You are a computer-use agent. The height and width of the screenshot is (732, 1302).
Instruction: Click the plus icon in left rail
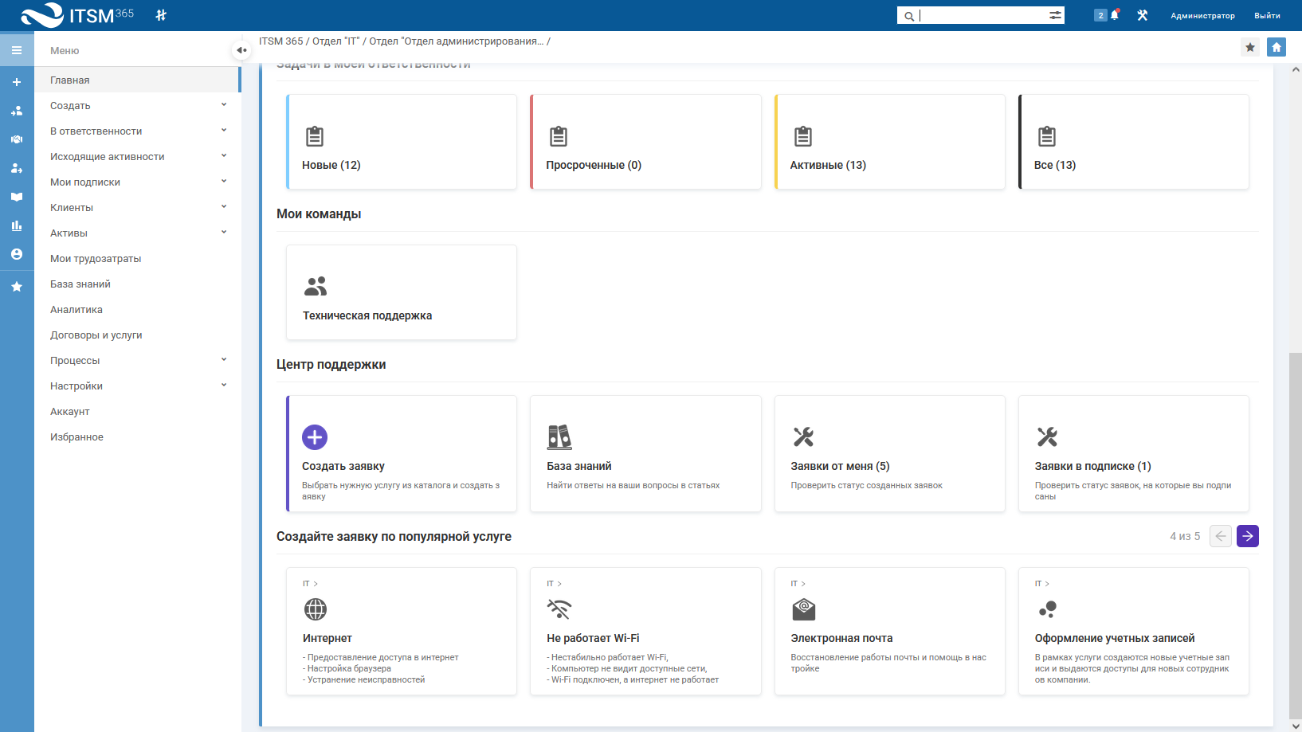point(17,82)
